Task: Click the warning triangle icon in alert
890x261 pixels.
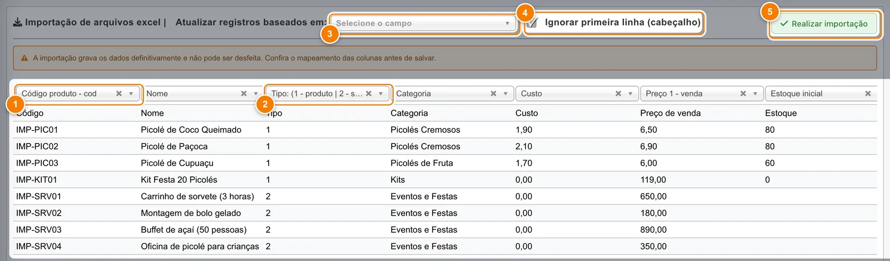Action: pos(24,58)
